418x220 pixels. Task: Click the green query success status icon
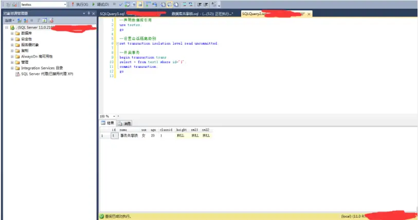(102, 216)
